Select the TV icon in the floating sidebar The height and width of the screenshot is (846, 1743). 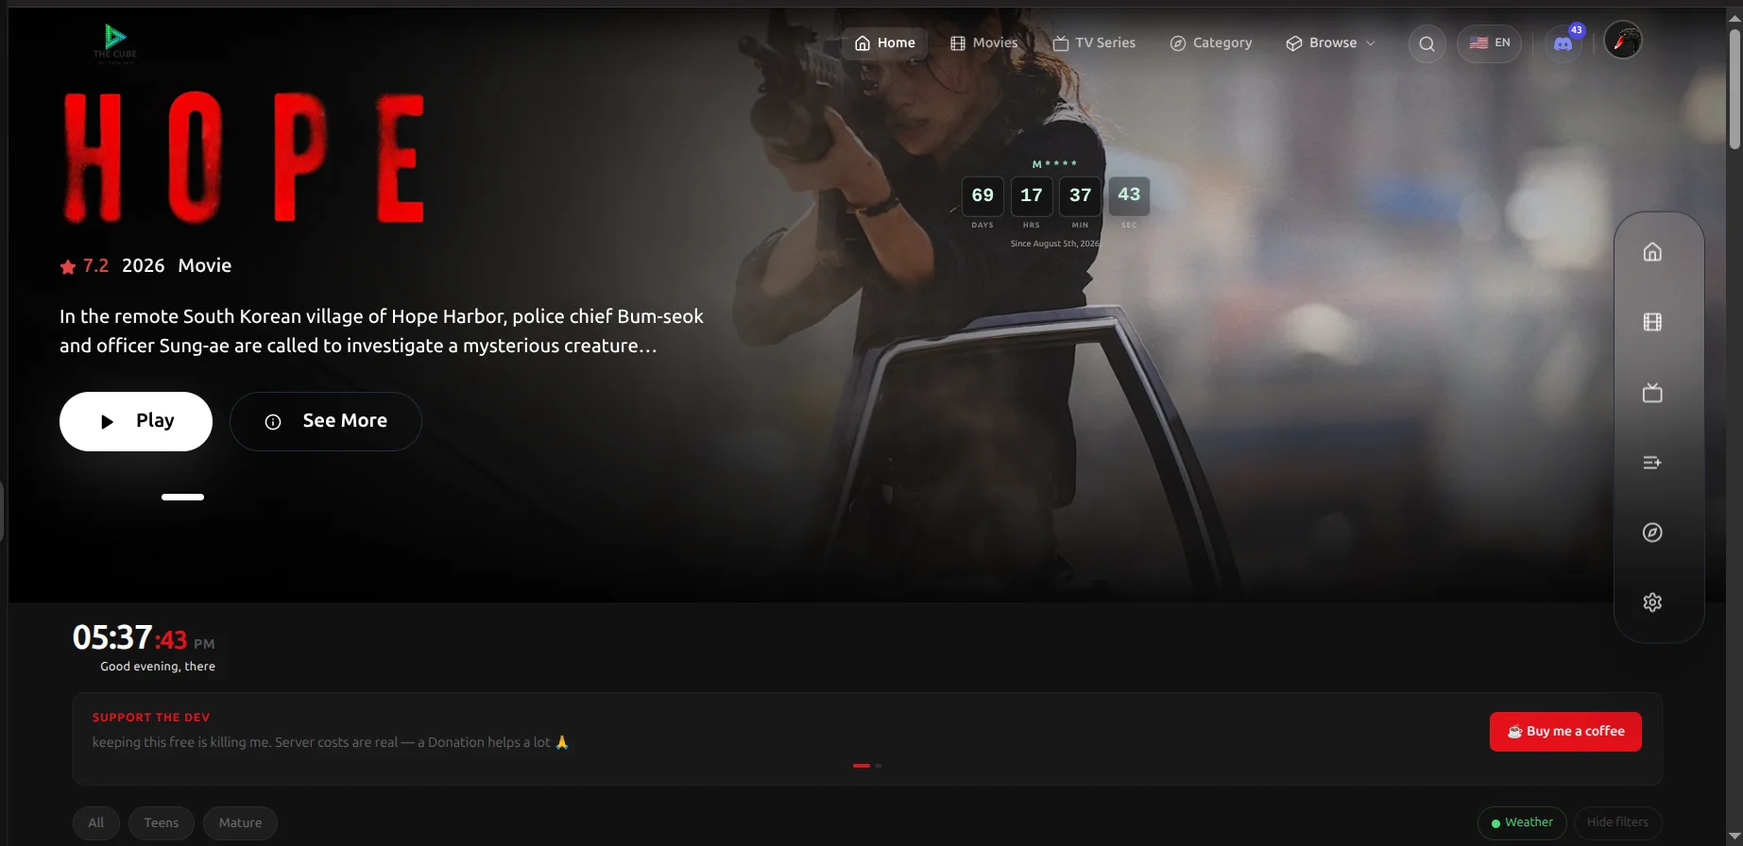pos(1652,393)
